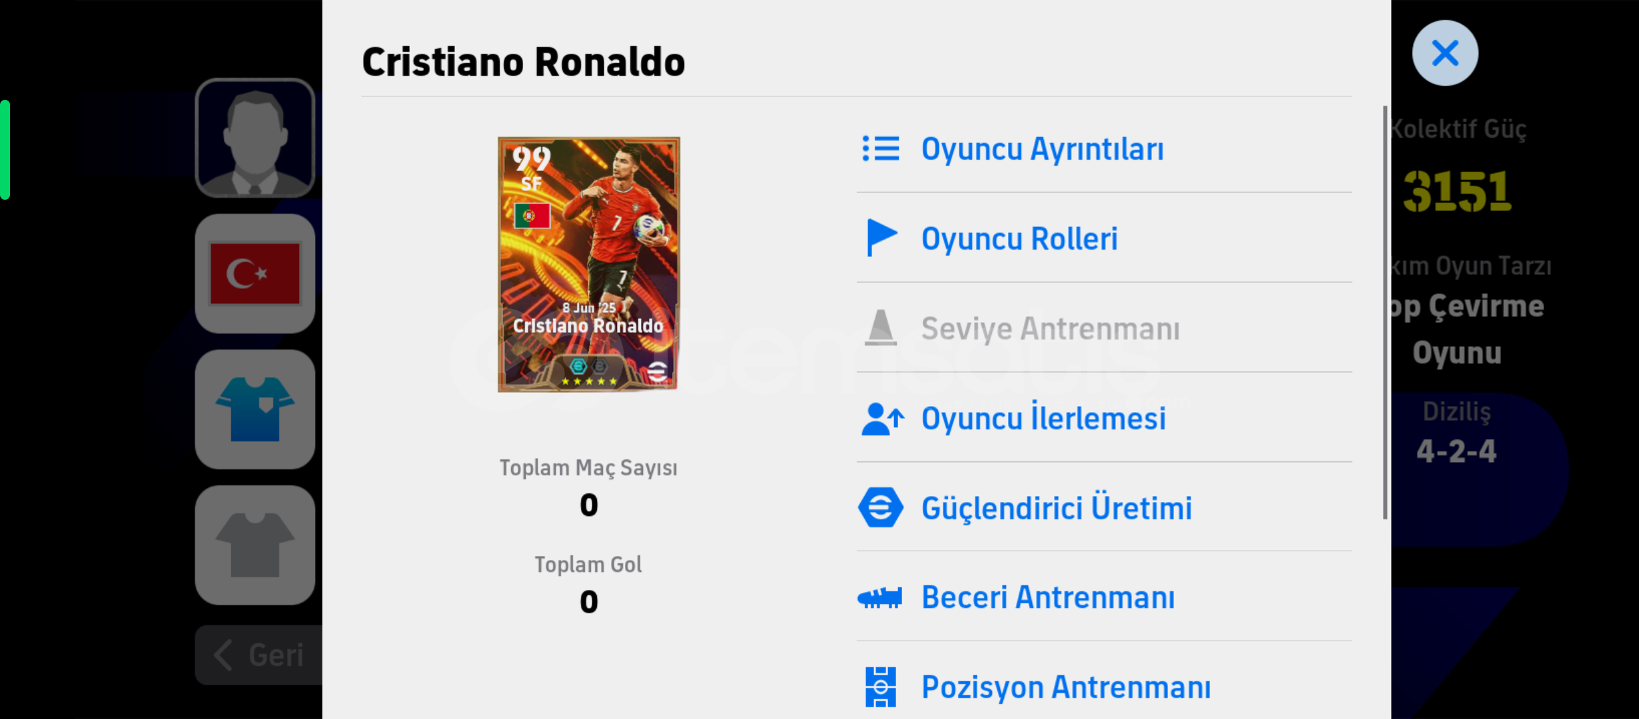The width and height of the screenshot is (1639, 719).
Task: Go back with the Geri button
Action: click(259, 655)
